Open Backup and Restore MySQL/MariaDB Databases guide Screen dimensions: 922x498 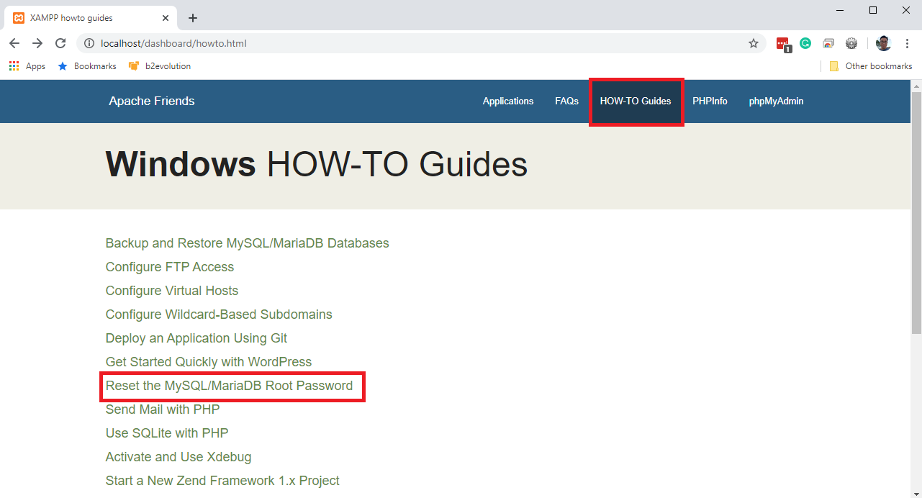coord(248,243)
